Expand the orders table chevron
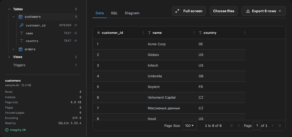Viewport: 292px width, 137px height. click(x=13, y=49)
